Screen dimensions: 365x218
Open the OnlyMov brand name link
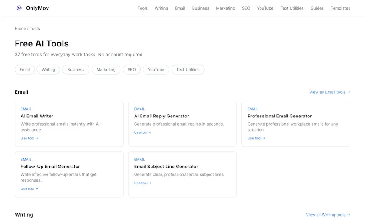(37, 8)
